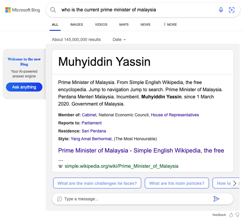Switch to the VIDEOS tab
This screenshot has height=221, width=243.
pyautogui.click(x=101, y=25)
